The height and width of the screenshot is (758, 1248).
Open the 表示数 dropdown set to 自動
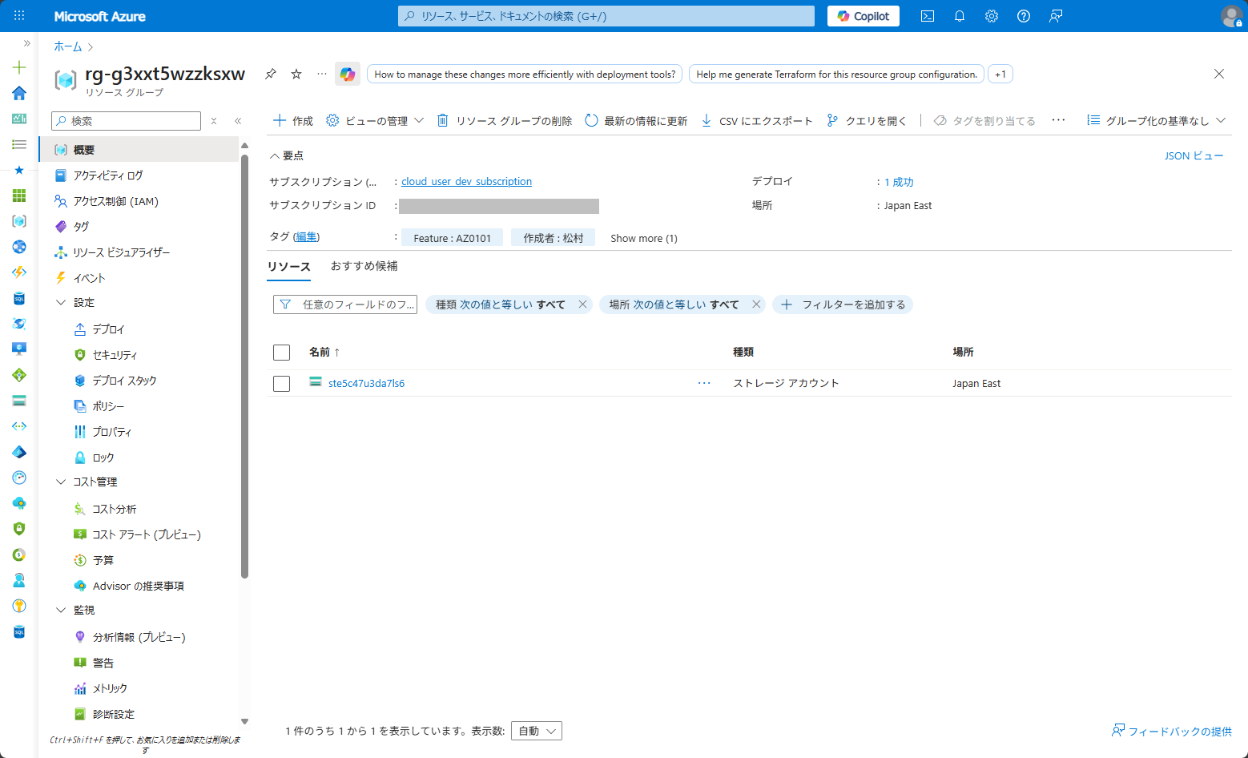pyautogui.click(x=536, y=730)
